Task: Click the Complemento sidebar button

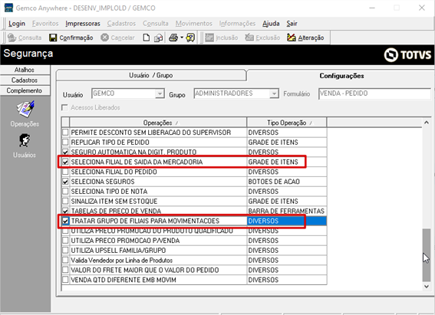Action: coord(25,91)
